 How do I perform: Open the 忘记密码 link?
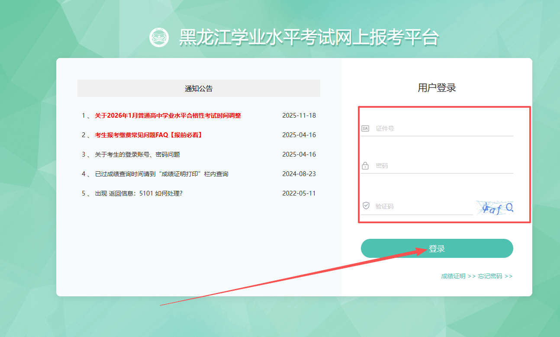point(490,276)
